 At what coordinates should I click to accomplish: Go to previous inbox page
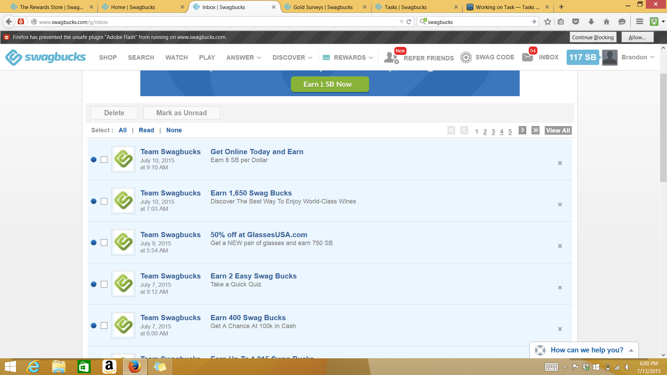[464, 130]
